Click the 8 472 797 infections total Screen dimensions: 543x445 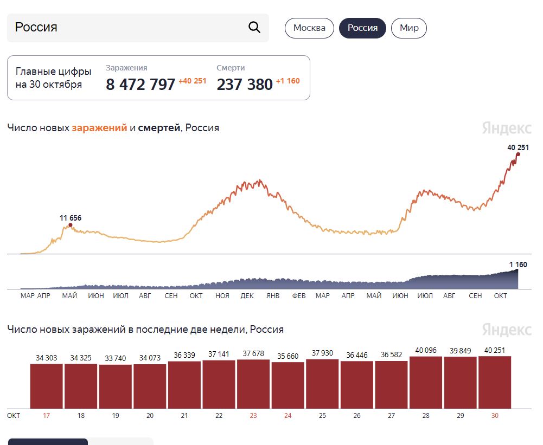(x=140, y=85)
